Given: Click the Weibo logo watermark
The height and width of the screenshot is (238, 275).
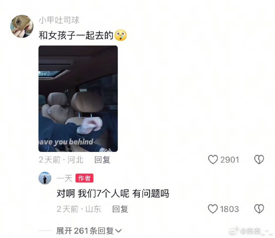Looking at the screenshot, I should 234,231.
